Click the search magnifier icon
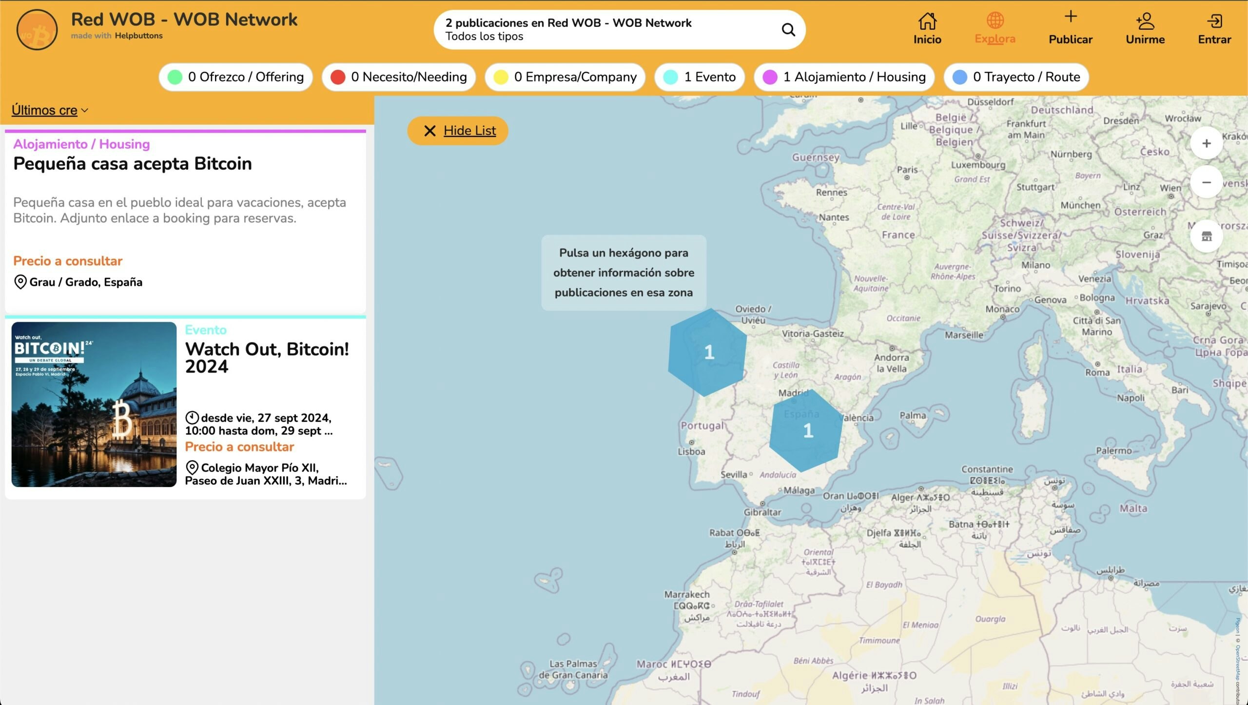The image size is (1248, 705). pyautogui.click(x=788, y=30)
